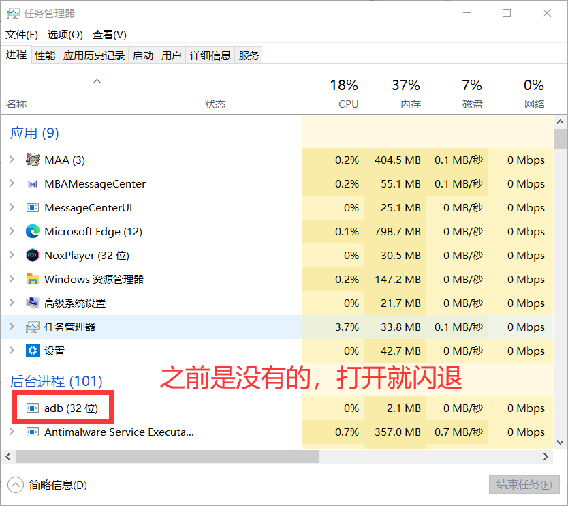Click the vertical scrollbar thumb
The height and width of the screenshot is (506, 568).
pyautogui.click(x=560, y=139)
